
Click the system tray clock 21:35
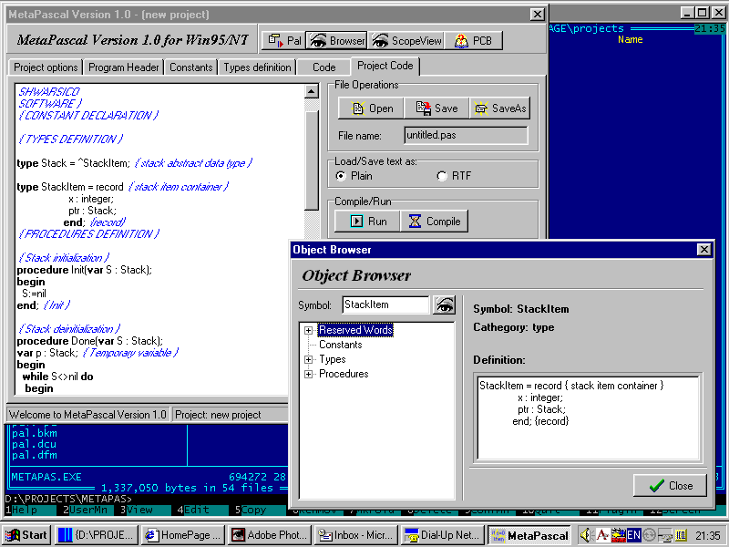pos(708,535)
